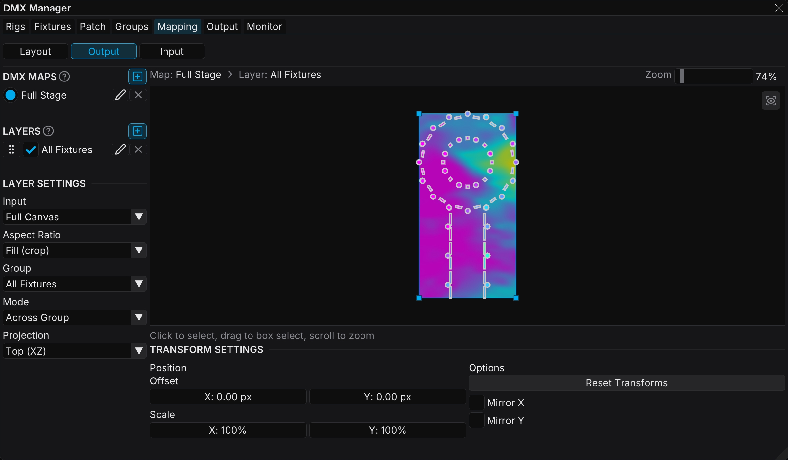Open the Projection Top (XZ) dropdown

tap(75, 351)
